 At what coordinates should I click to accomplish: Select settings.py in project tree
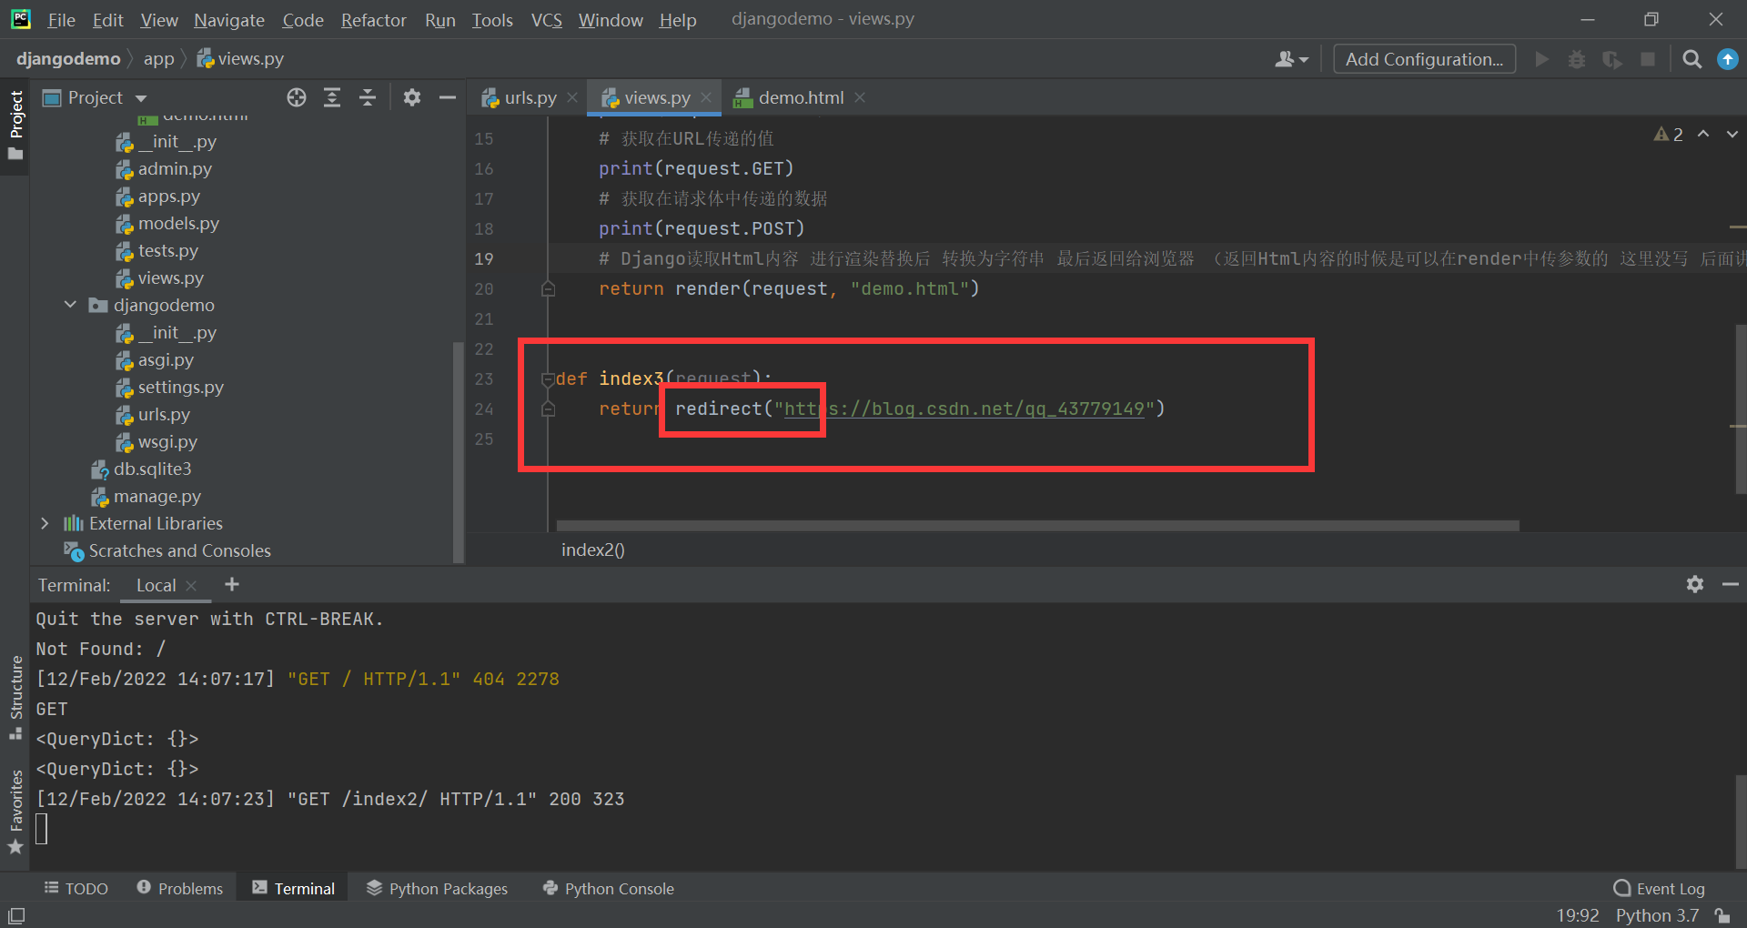(180, 387)
